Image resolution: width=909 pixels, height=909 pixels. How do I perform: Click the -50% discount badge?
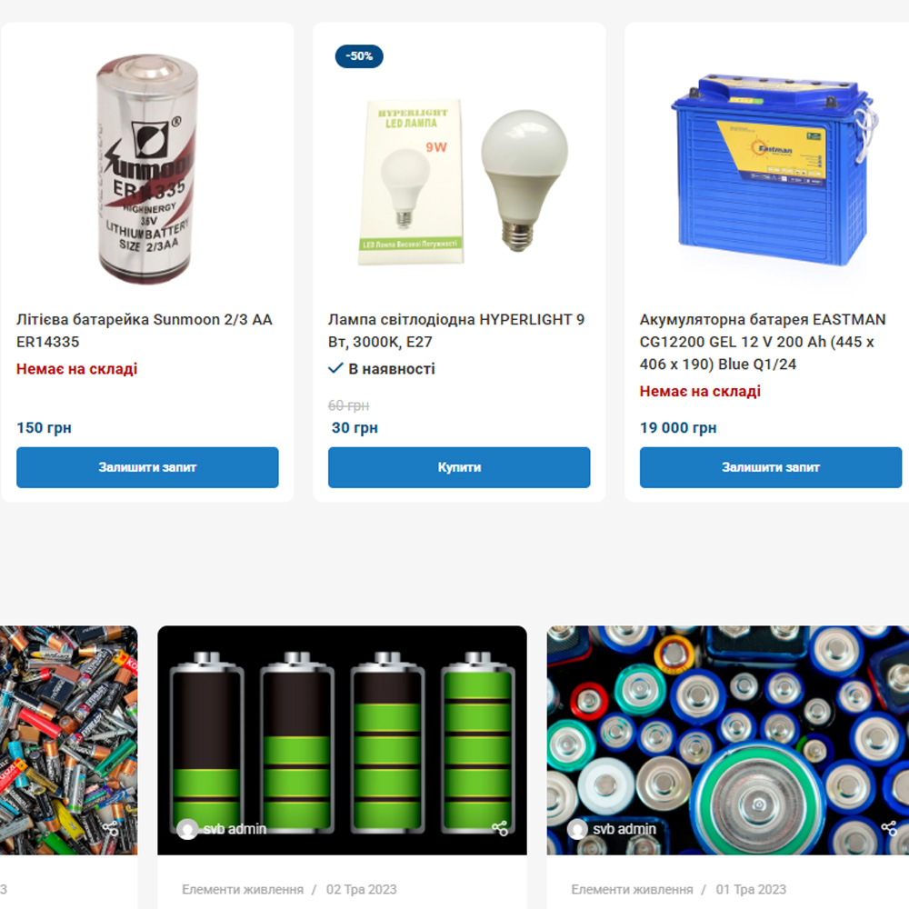click(359, 56)
